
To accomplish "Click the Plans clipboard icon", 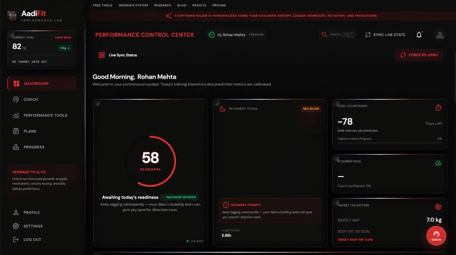I will pyautogui.click(x=16, y=131).
